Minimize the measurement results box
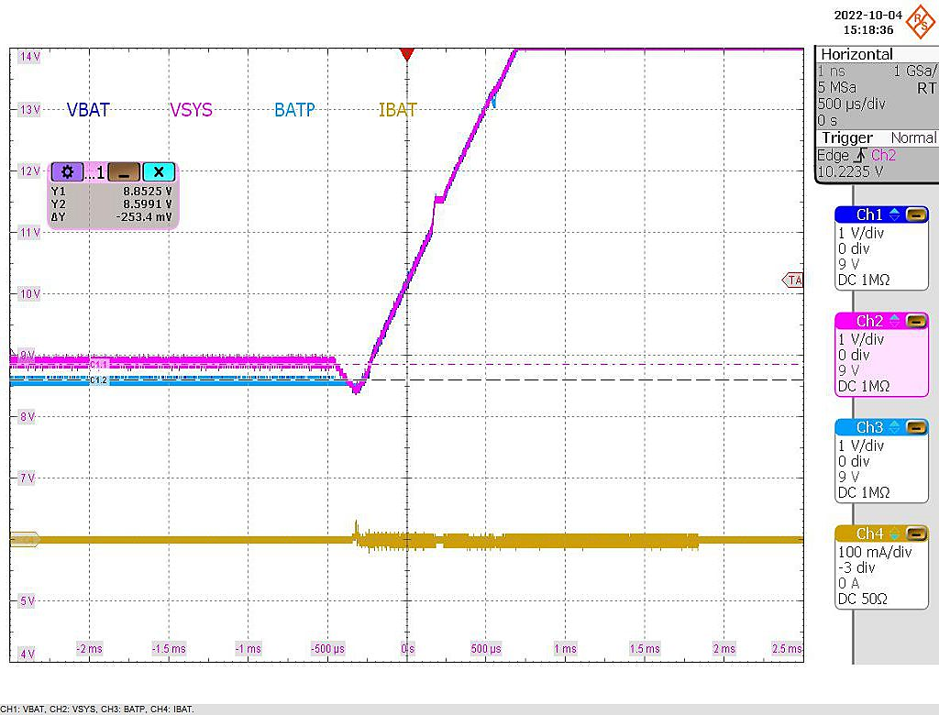Screen dimensions: 939x715 [x=124, y=170]
